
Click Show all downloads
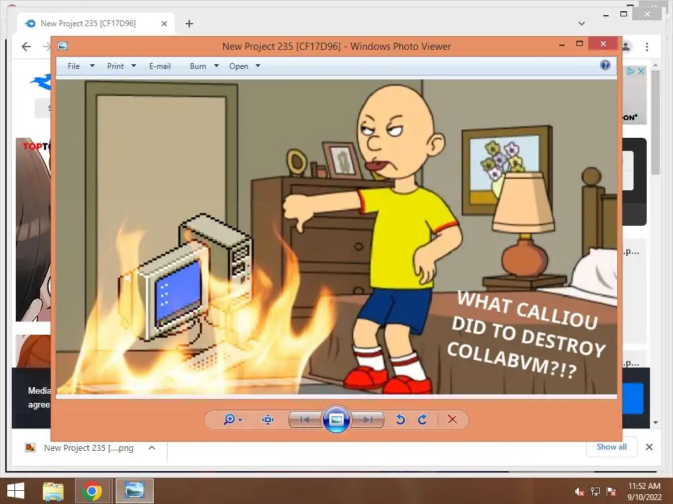(x=612, y=447)
